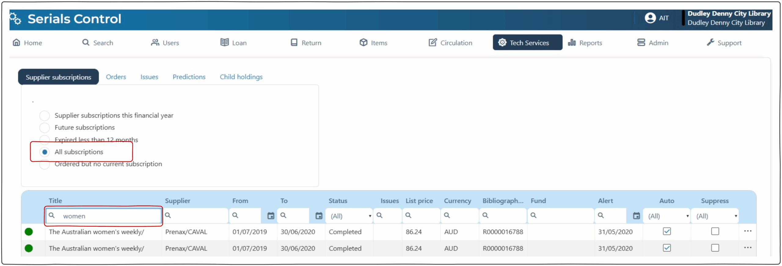
Task: Check Suppress checkbox in second row
Action: pyautogui.click(x=715, y=248)
